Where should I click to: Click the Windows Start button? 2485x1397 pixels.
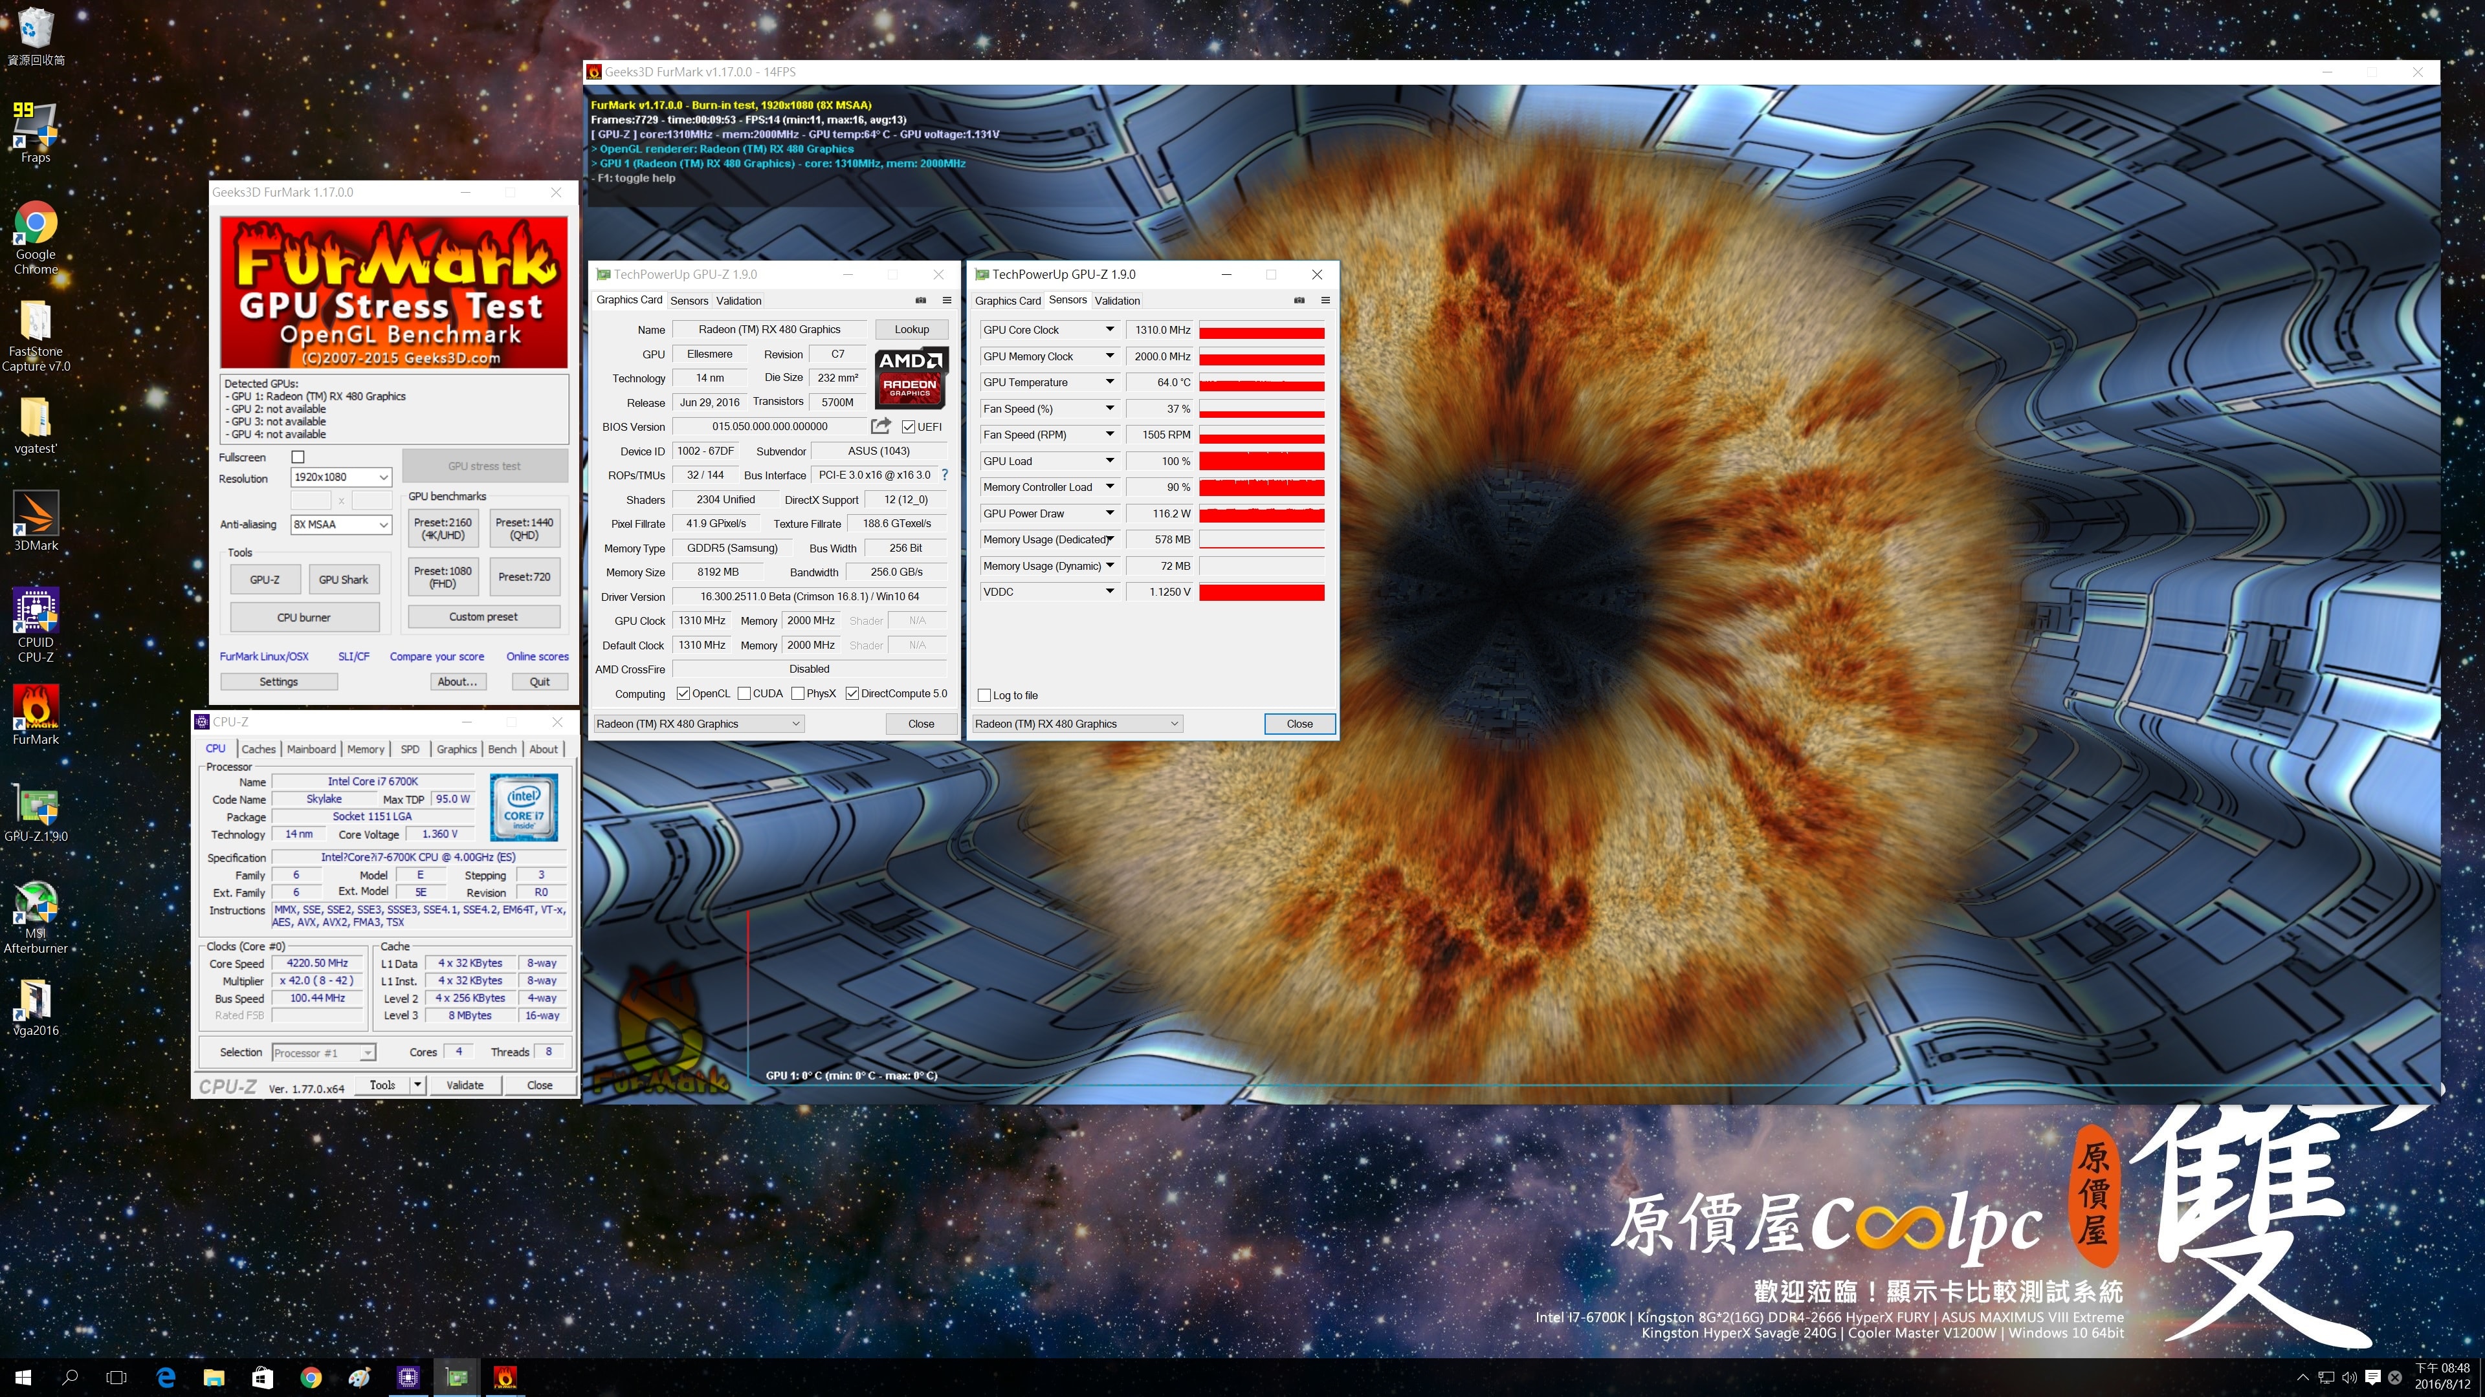tap(23, 1378)
